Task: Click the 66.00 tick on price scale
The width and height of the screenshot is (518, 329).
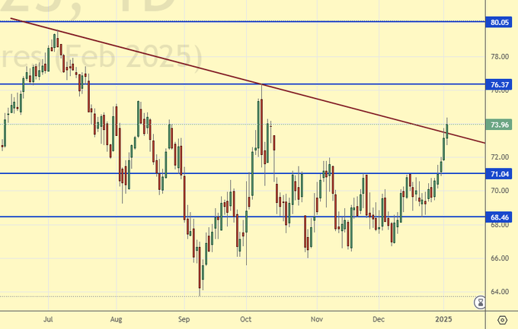Action: tap(500, 258)
